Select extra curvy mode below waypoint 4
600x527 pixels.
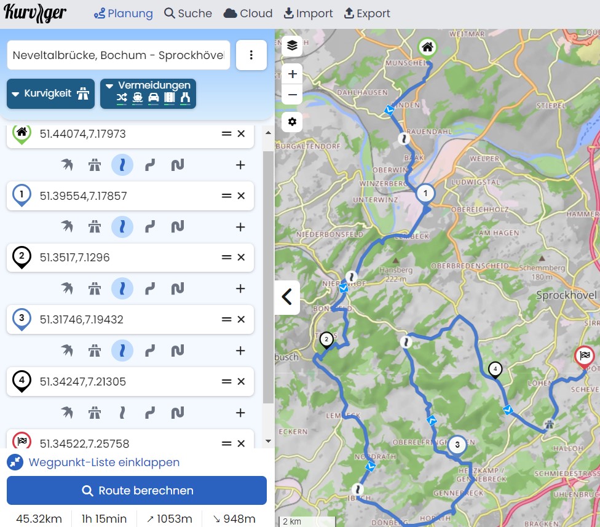point(178,412)
